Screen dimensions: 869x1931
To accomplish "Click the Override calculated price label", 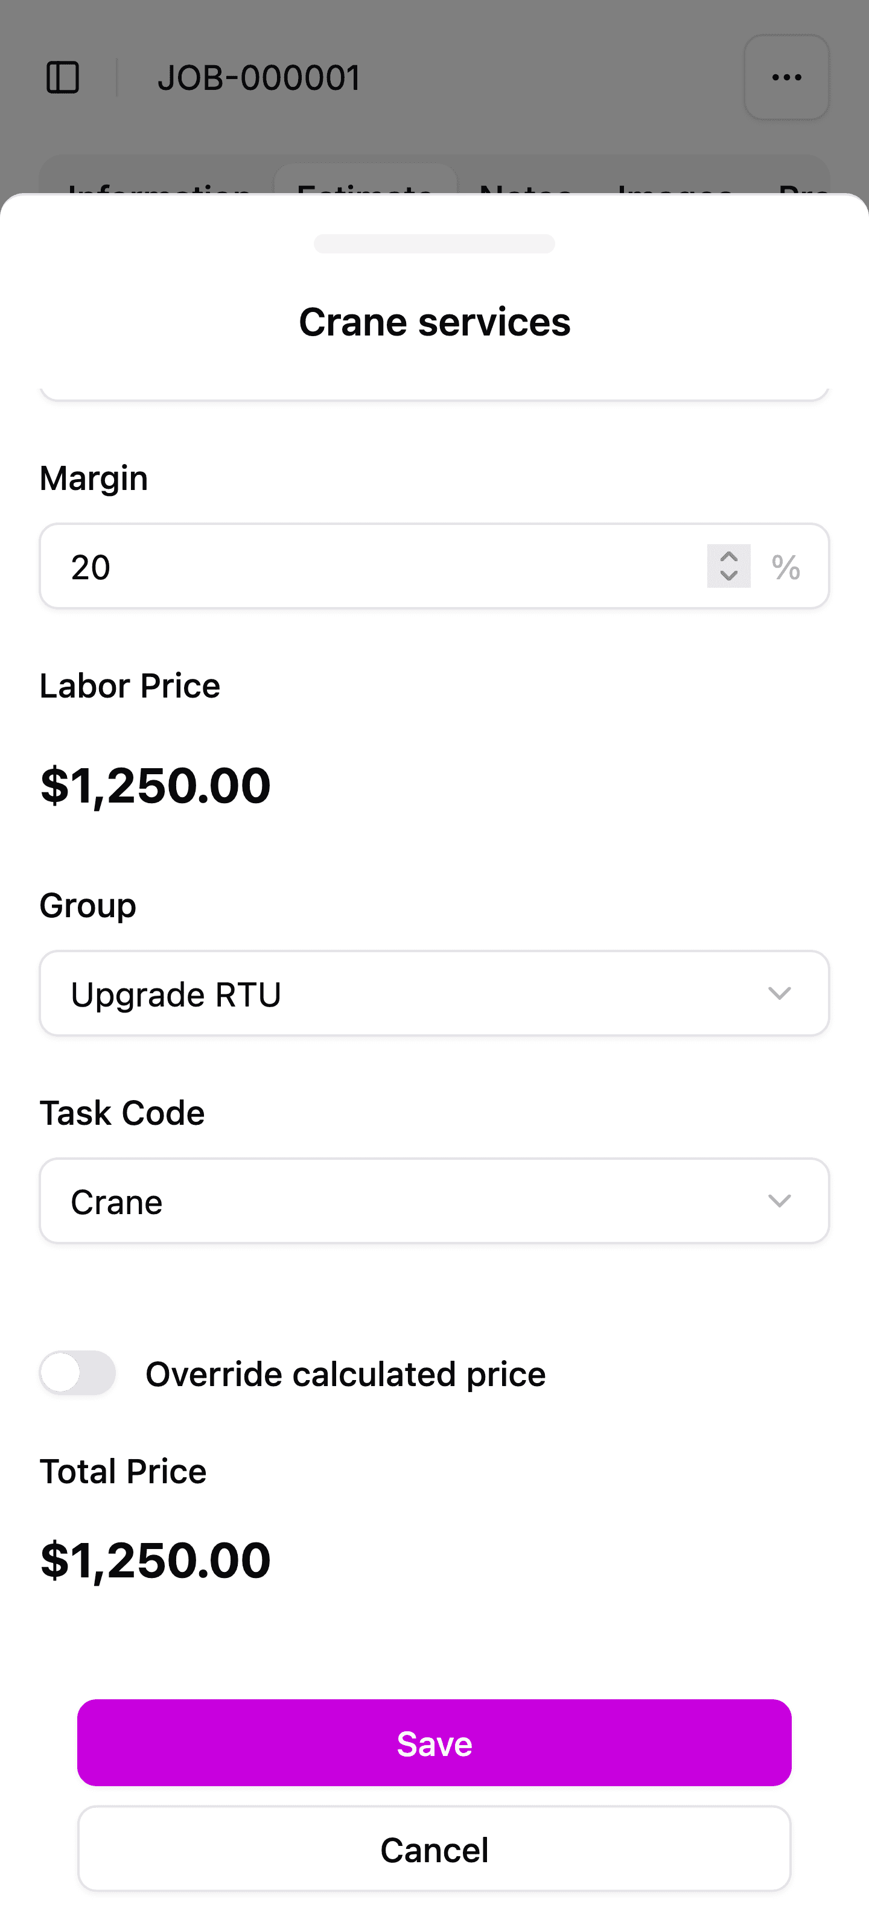I will coord(346,1374).
